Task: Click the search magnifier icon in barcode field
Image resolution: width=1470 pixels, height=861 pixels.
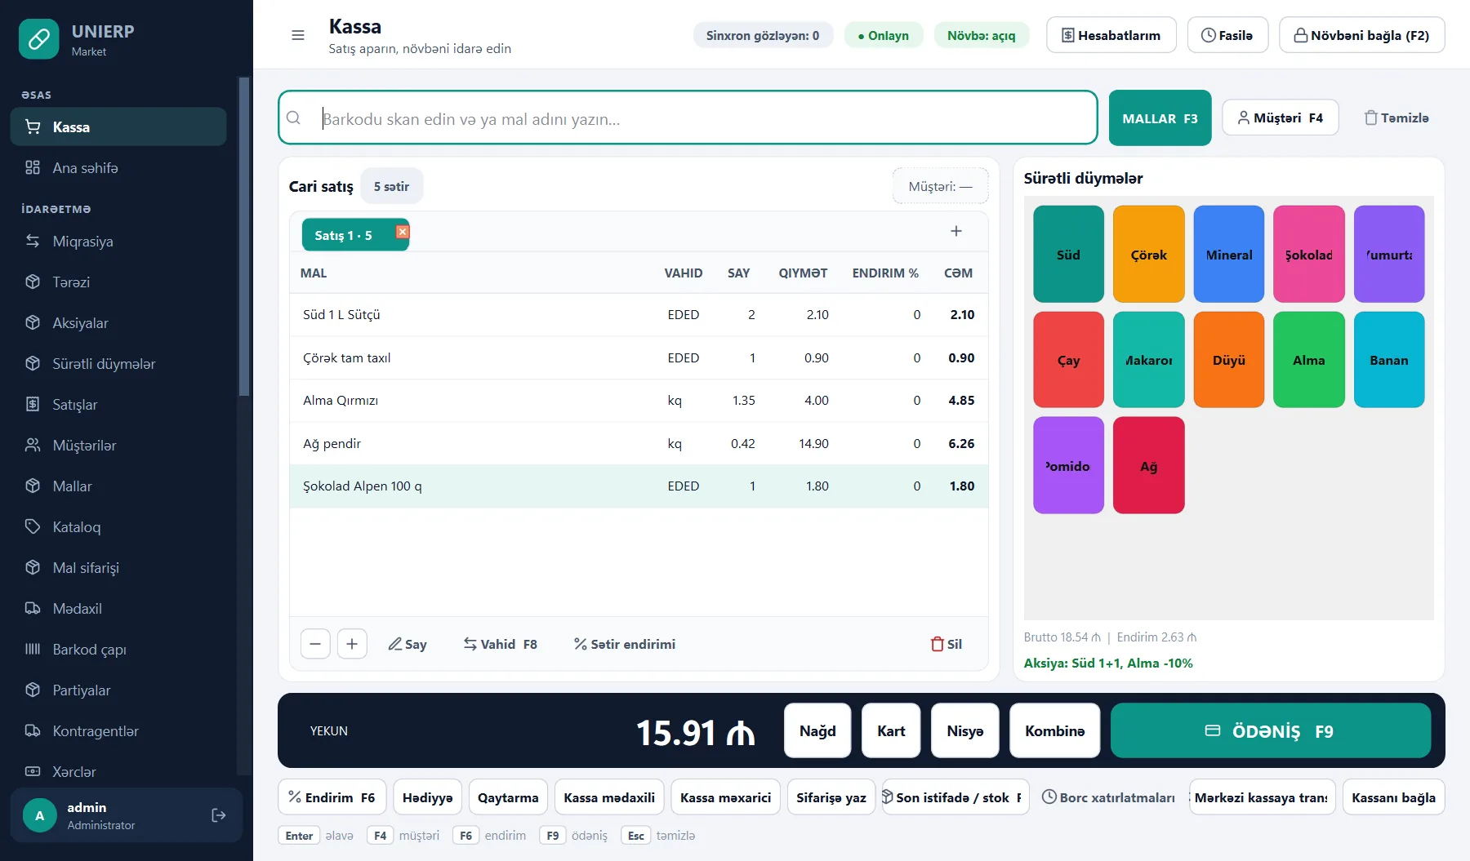Action: click(x=294, y=118)
